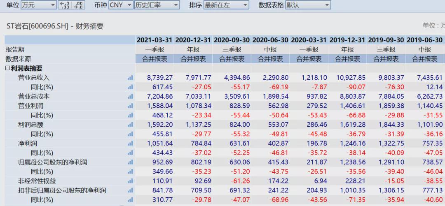The height and width of the screenshot is (206, 445).
Task: Click the 利润总额 row label
Action: tap(30, 125)
